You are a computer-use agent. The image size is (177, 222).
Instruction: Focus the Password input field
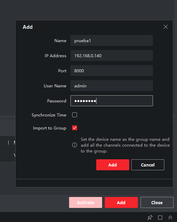[112, 101]
